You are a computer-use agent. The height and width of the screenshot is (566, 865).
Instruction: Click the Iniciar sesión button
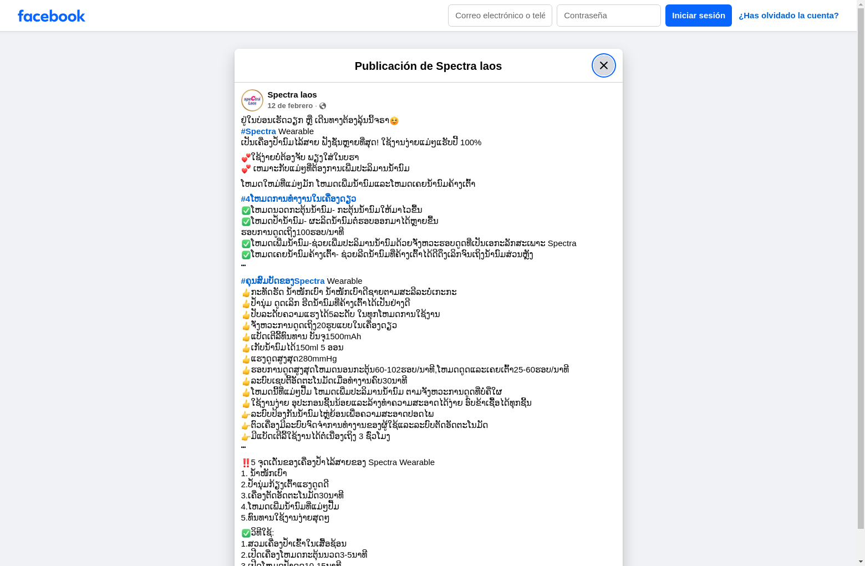pos(699,16)
